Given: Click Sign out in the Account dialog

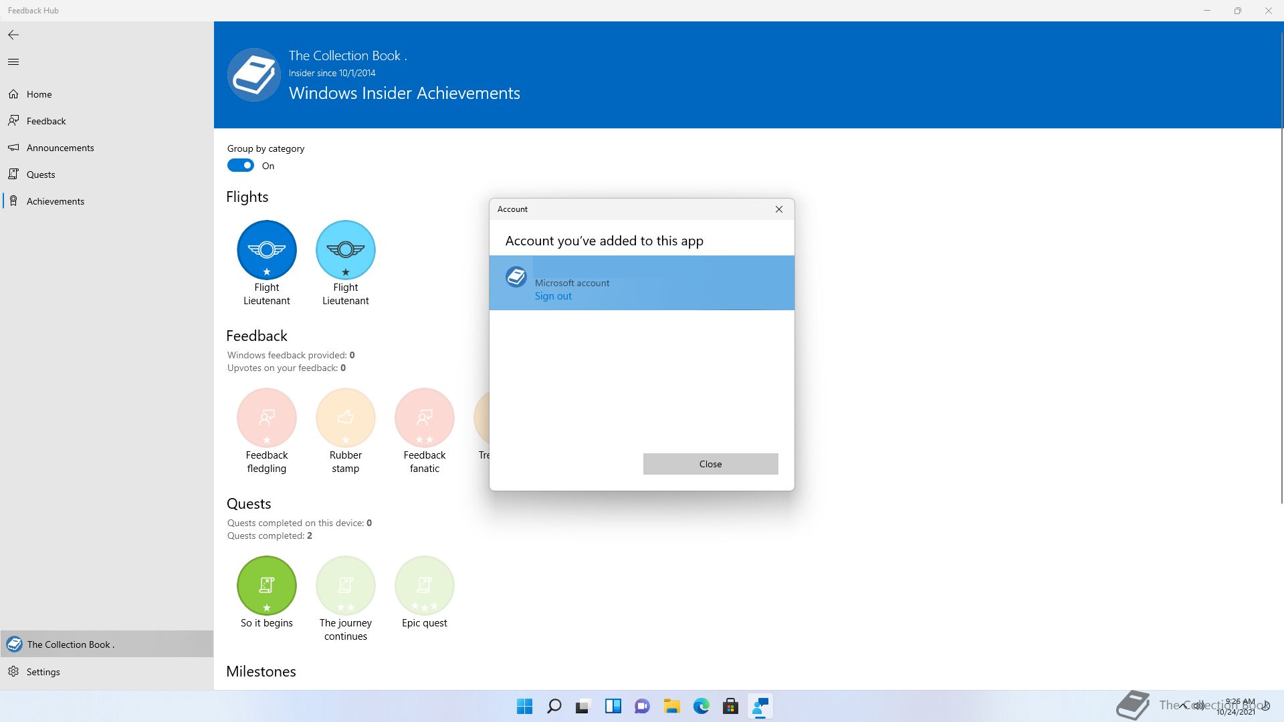Looking at the screenshot, I should [553, 296].
